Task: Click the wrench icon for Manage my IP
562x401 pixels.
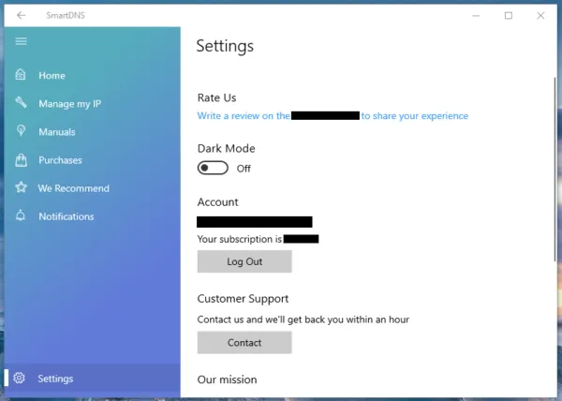Action: click(x=21, y=102)
